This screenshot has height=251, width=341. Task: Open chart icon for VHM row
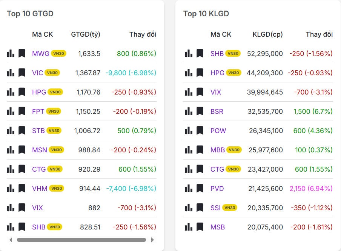click(x=11, y=188)
